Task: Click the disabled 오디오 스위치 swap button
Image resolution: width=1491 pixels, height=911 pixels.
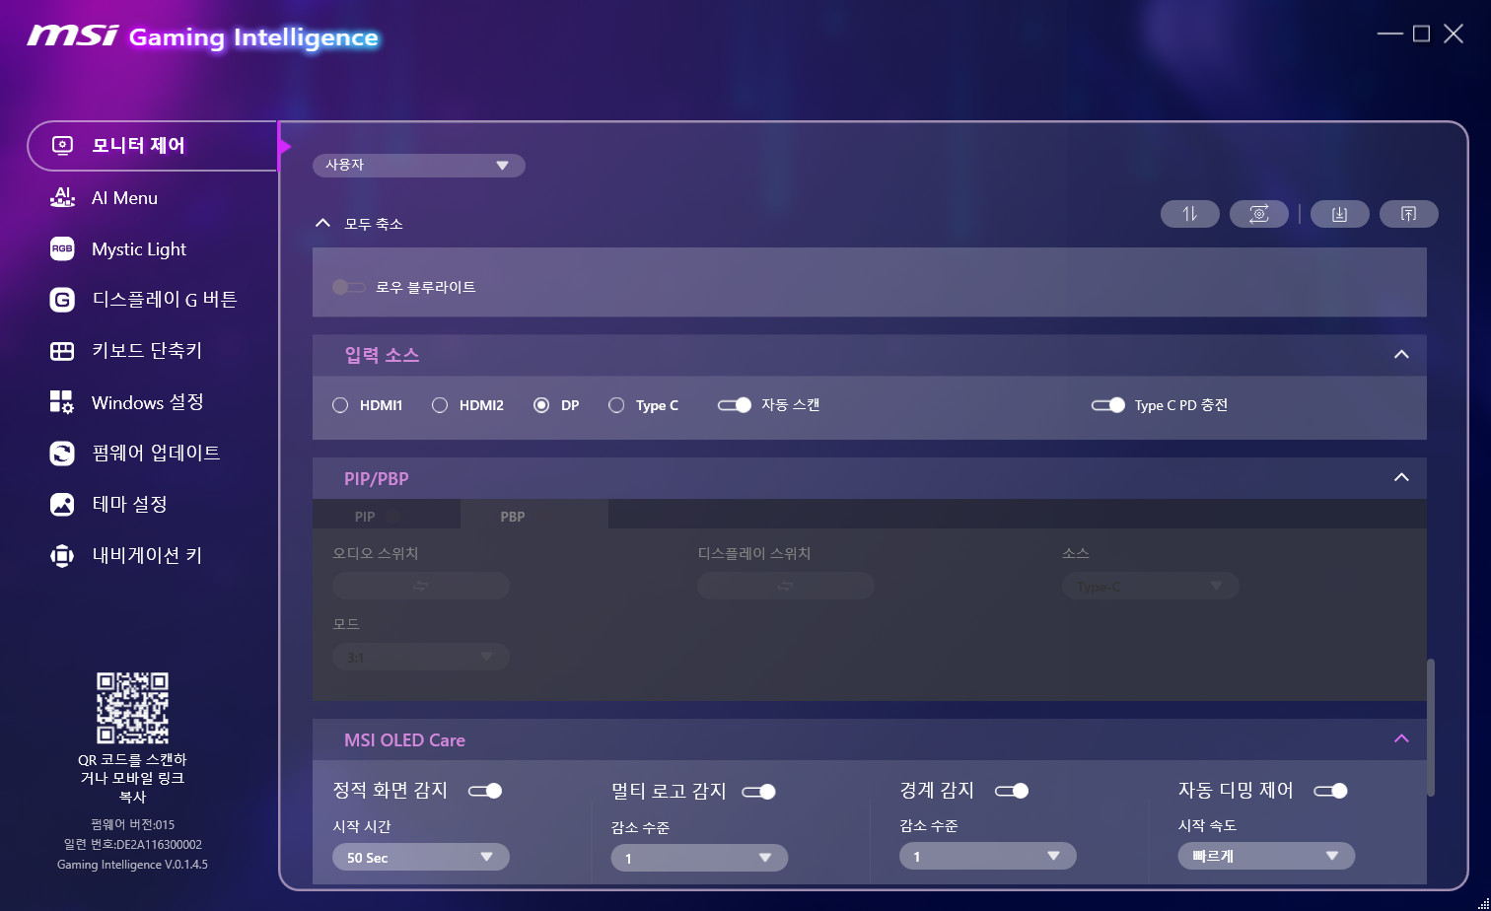Action: (421, 586)
